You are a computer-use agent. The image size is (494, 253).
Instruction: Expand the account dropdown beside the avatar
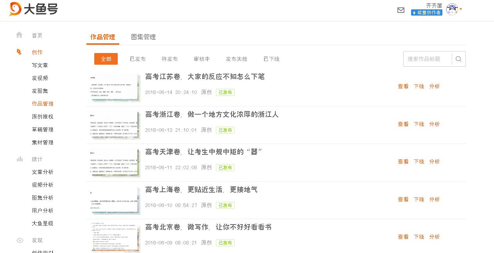point(460,9)
